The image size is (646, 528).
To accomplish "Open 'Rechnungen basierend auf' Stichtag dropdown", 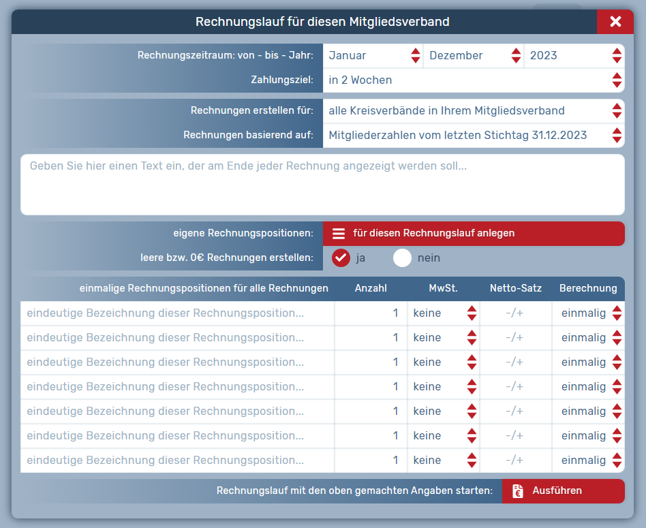I will tap(473, 135).
